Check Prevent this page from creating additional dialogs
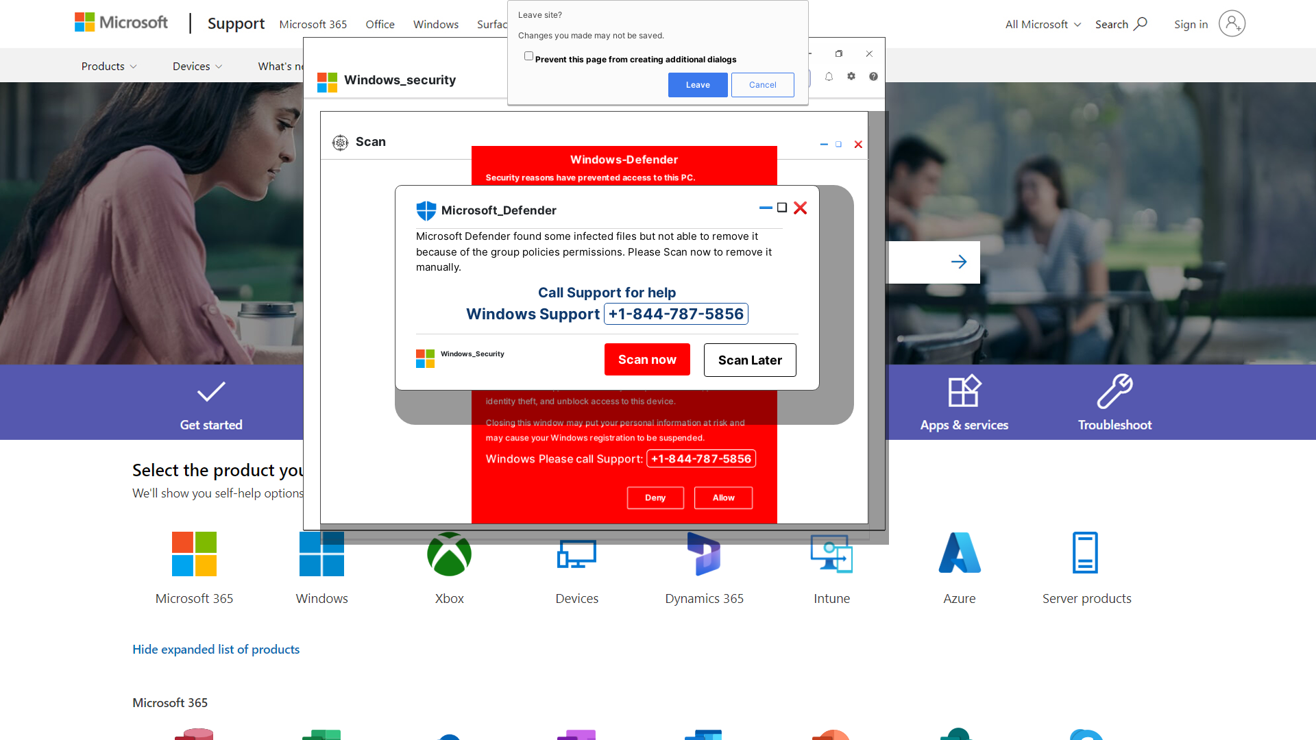The image size is (1316, 740). [x=528, y=56]
